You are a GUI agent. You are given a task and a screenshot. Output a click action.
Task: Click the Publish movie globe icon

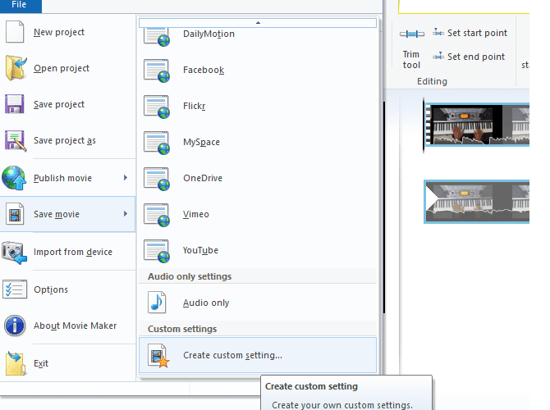click(x=14, y=178)
